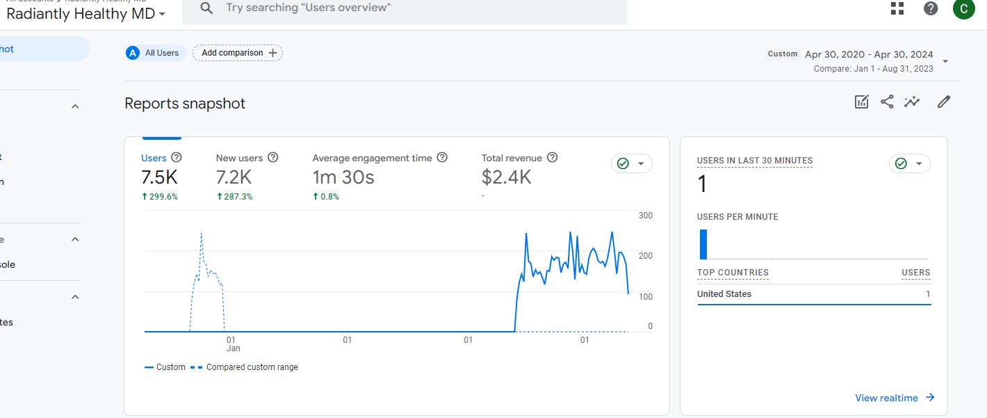Click the United States country row
Viewport: 987px width, 418px height.
pyautogui.click(x=814, y=294)
